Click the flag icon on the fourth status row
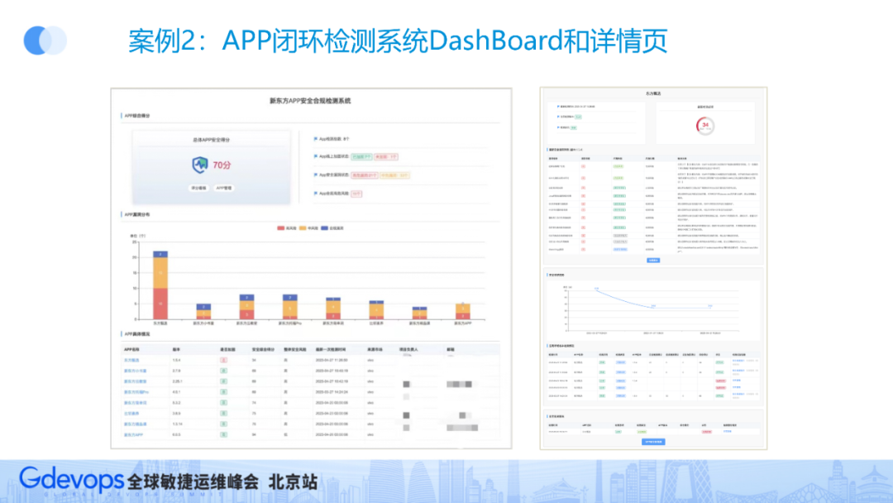893x503 pixels. pyautogui.click(x=316, y=193)
